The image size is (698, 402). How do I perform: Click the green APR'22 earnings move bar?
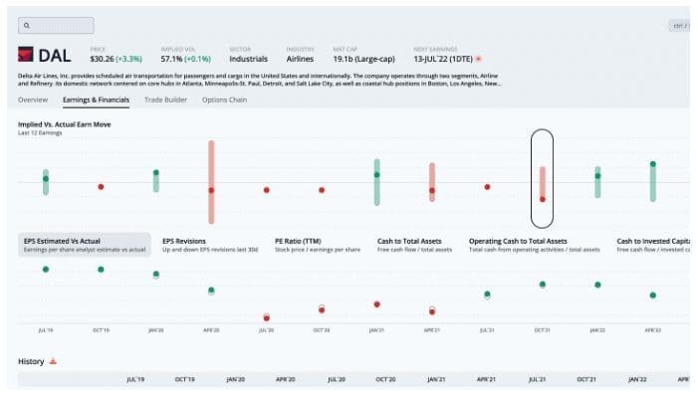[x=652, y=181]
